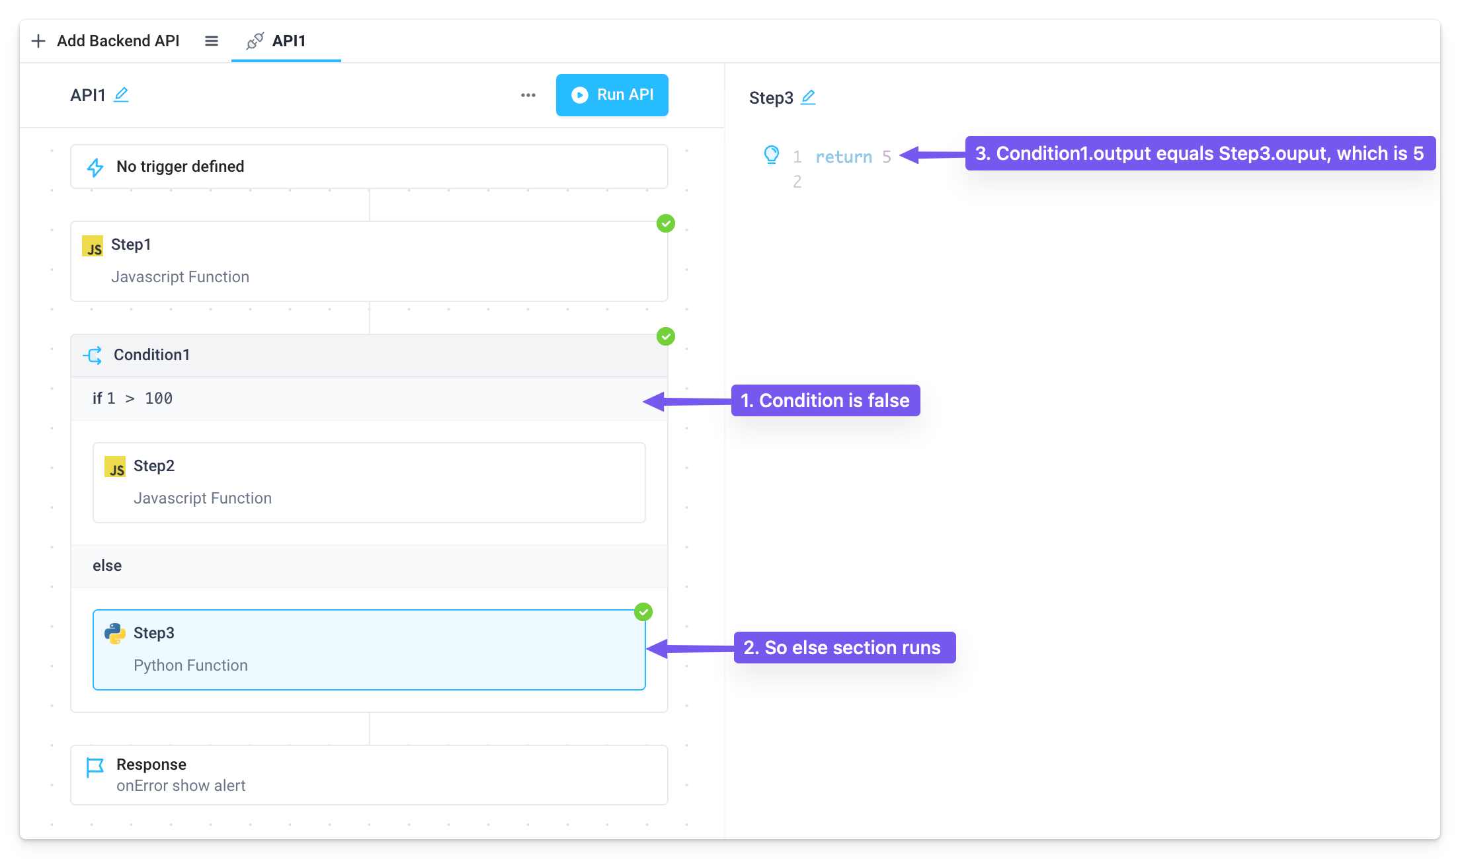Viewport: 1460px width, 859px height.
Task: Click the JS icon on Step2
Action: click(x=116, y=467)
